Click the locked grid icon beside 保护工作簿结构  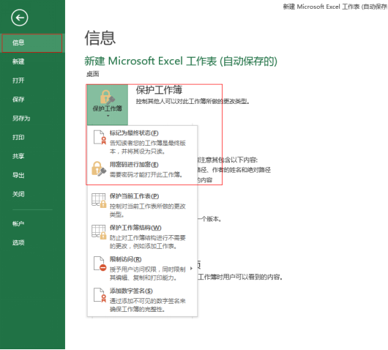(99, 232)
